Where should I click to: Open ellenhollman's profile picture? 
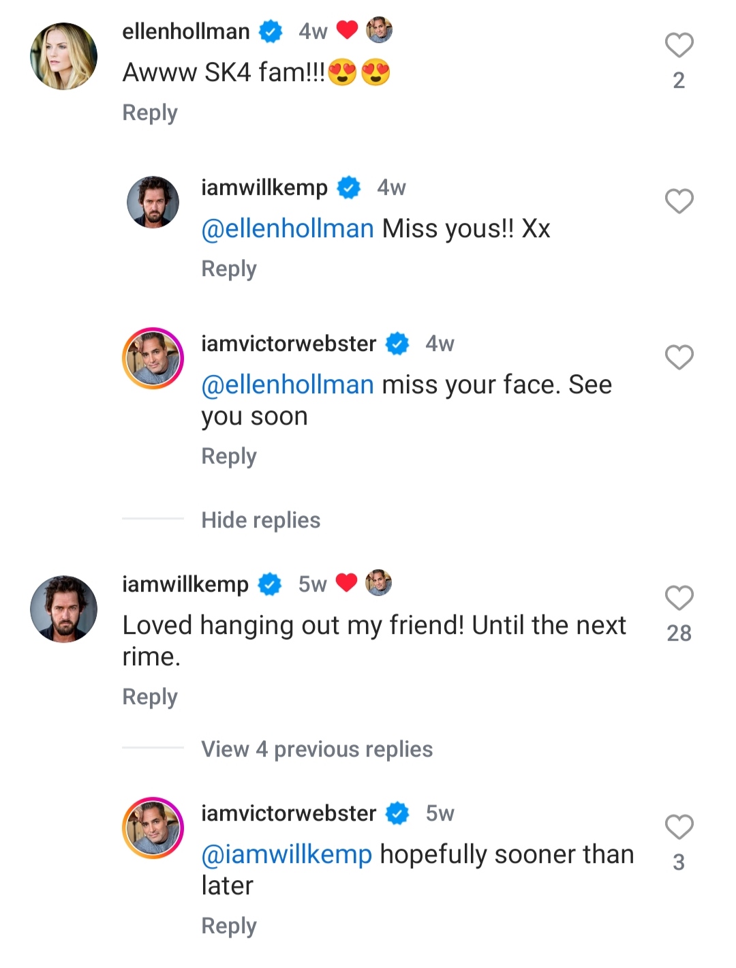[x=64, y=57]
